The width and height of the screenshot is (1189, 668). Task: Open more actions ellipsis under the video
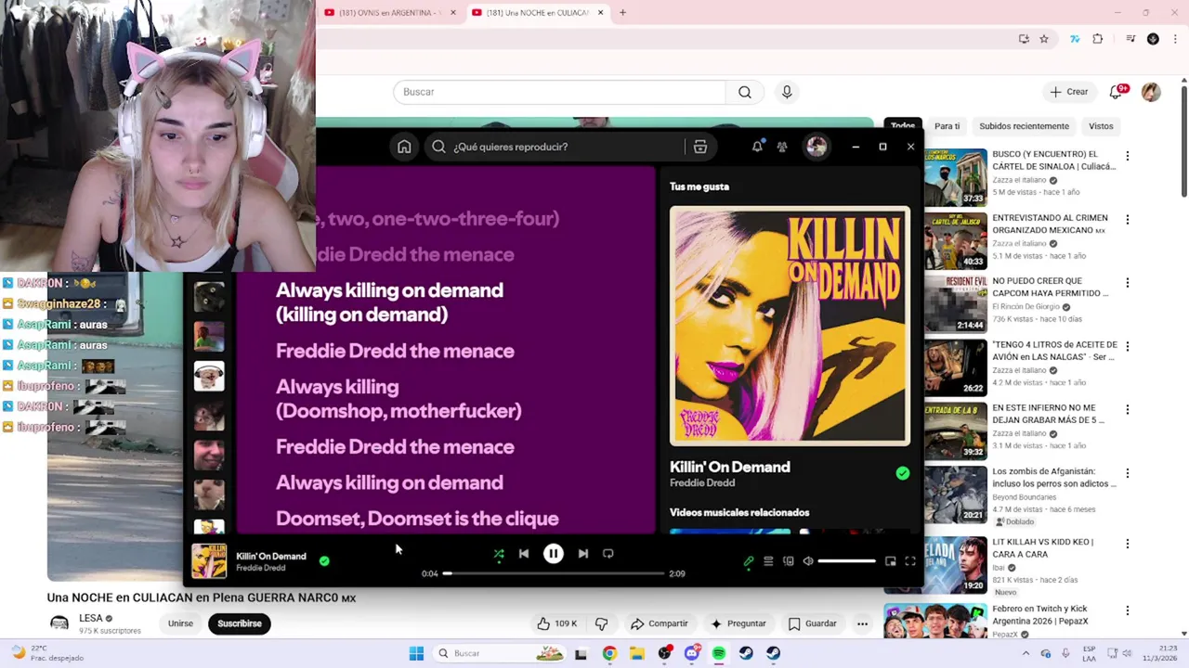pos(862,623)
